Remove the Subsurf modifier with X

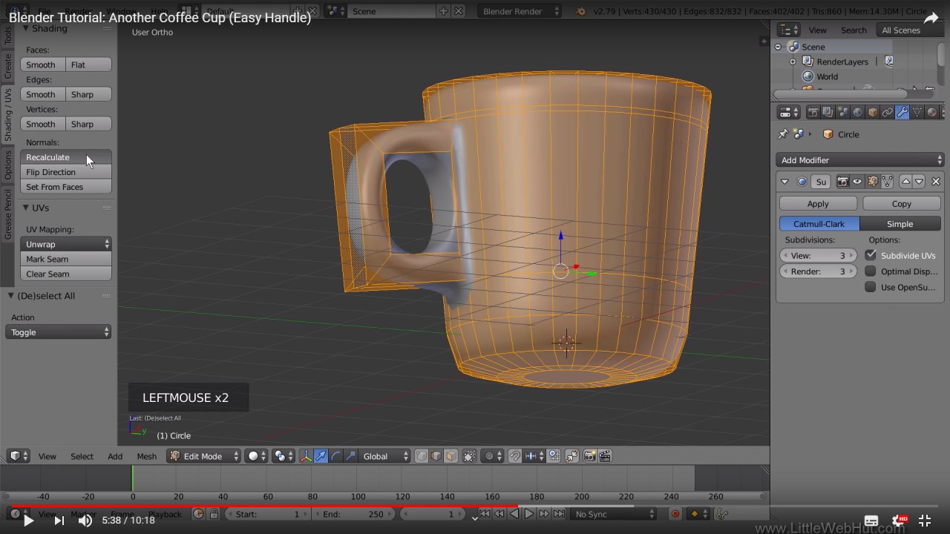[936, 182]
